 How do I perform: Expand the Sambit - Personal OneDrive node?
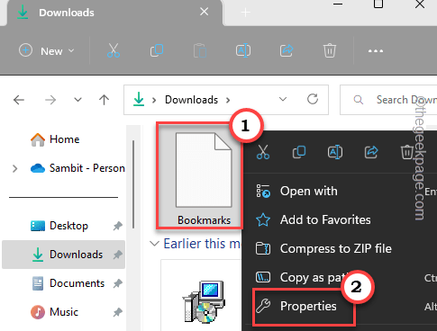14,168
